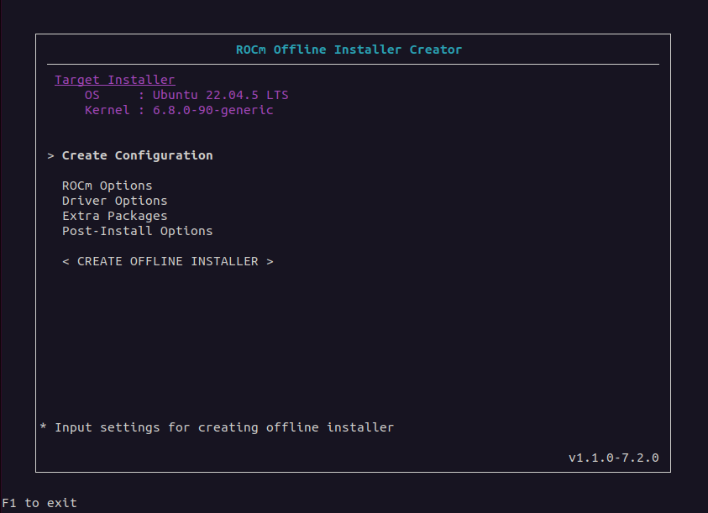Click the ROCm Offline Installer Creator title
Screen dimensions: 708x513
tap(349, 50)
